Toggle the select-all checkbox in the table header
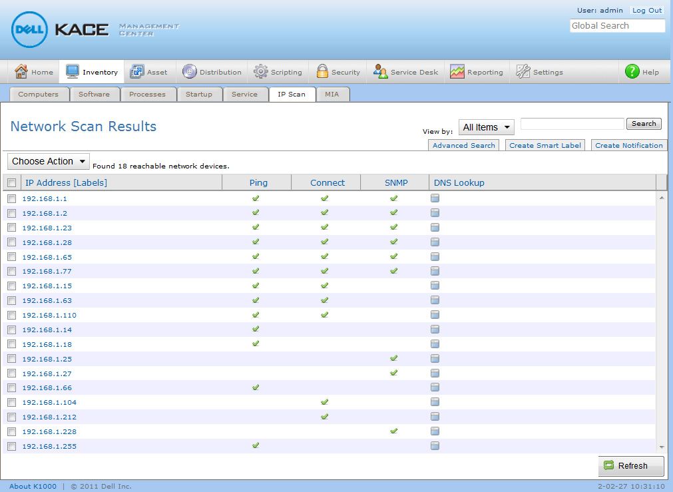Viewport: 673px width, 492px height. tap(11, 182)
